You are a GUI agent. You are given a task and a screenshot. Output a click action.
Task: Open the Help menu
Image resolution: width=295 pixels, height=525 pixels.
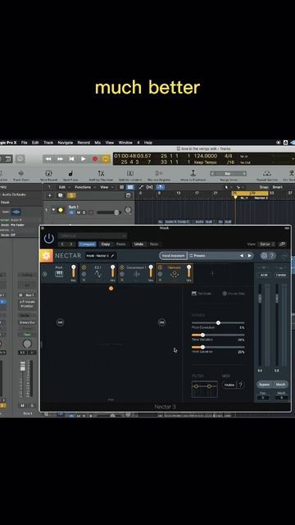[x=148, y=143]
